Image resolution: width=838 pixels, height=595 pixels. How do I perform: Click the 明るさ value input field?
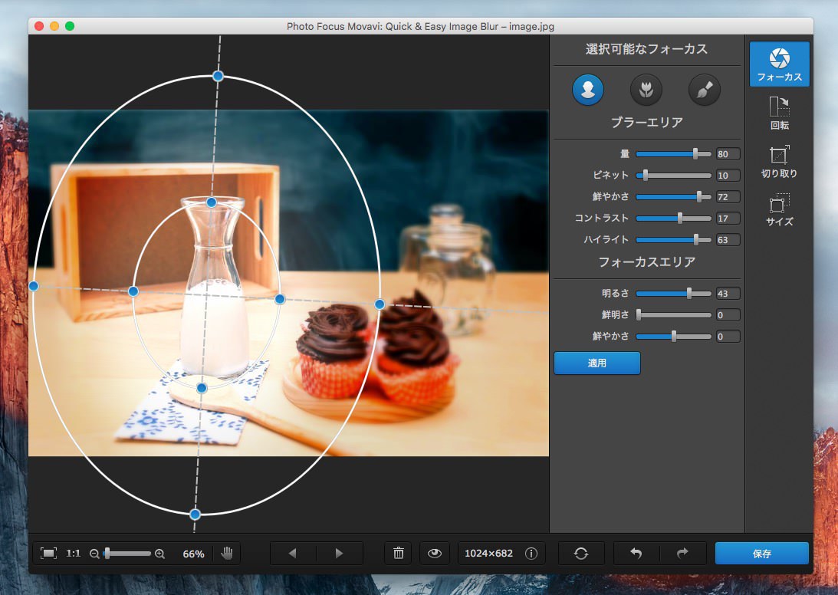[x=728, y=293]
